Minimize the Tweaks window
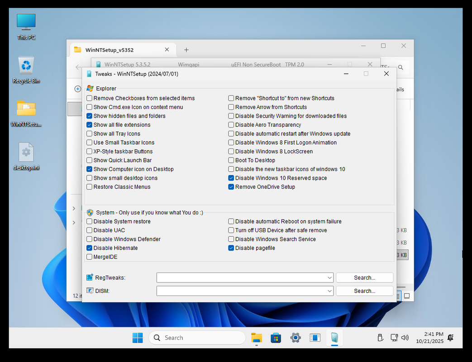 [x=346, y=74]
